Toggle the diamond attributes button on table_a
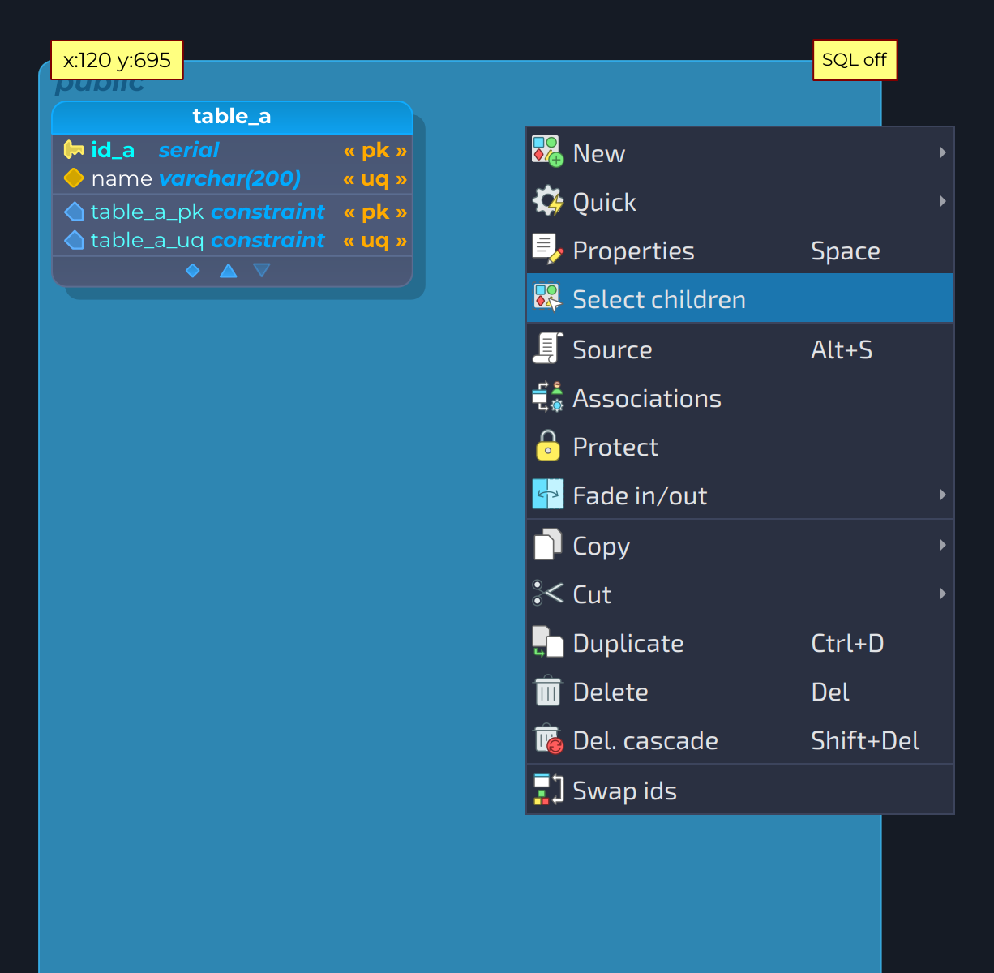The width and height of the screenshot is (994, 973). [x=193, y=270]
